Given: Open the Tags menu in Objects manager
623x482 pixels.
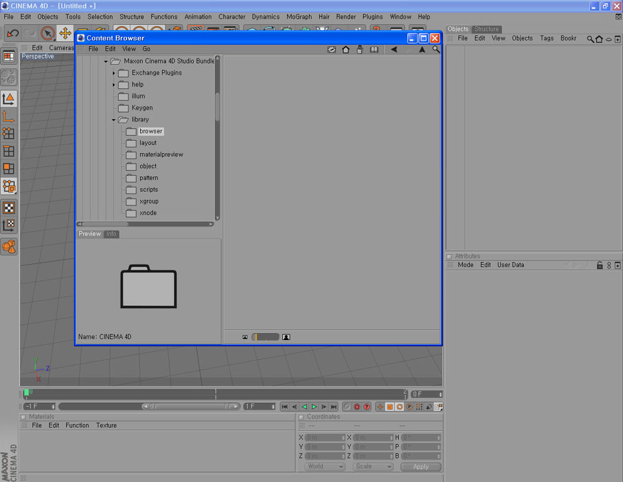Looking at the screenshot, I should [546, 38].
